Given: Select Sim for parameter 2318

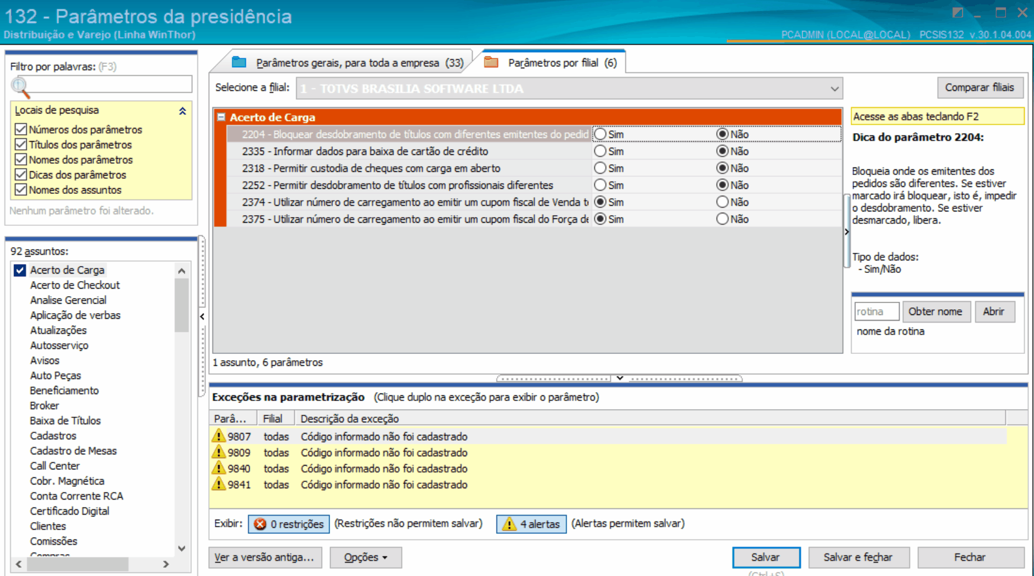Looking at the screenshot, I should pos(600,168).
